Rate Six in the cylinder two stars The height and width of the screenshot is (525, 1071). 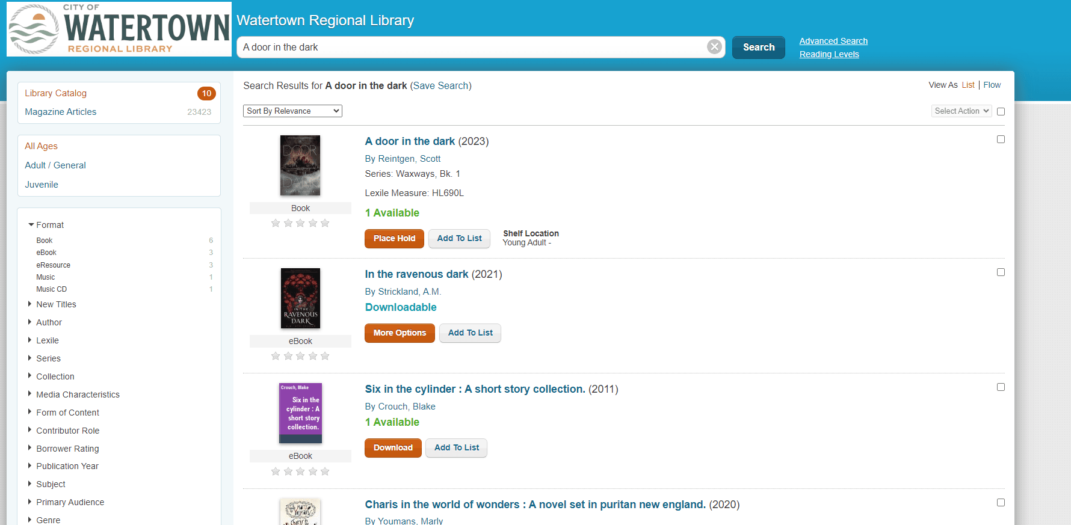point(288,471)
